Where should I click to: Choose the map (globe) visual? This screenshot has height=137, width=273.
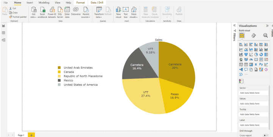pyautogui.click(x=241, y=60)
